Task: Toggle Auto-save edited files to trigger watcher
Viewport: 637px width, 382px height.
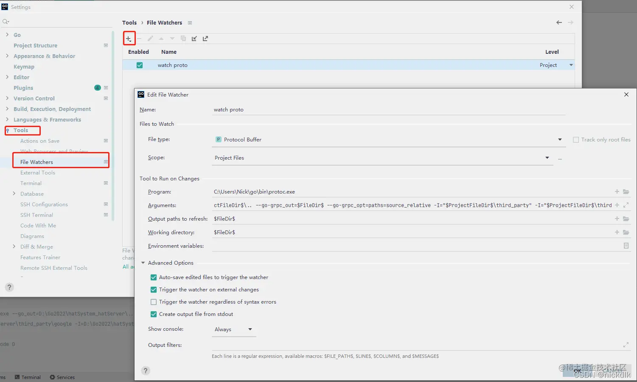Action: coord(154,277)
